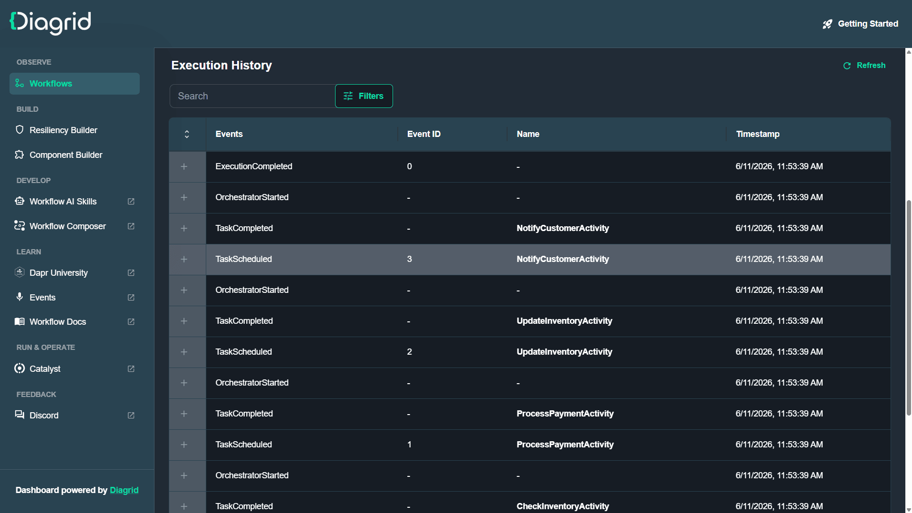
Task: Click external-link icon beside Workflow Composer
Action: click(x=131, y=226)
